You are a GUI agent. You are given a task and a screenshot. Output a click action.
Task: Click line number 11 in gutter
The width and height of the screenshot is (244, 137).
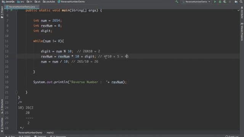tap(7, 41)
